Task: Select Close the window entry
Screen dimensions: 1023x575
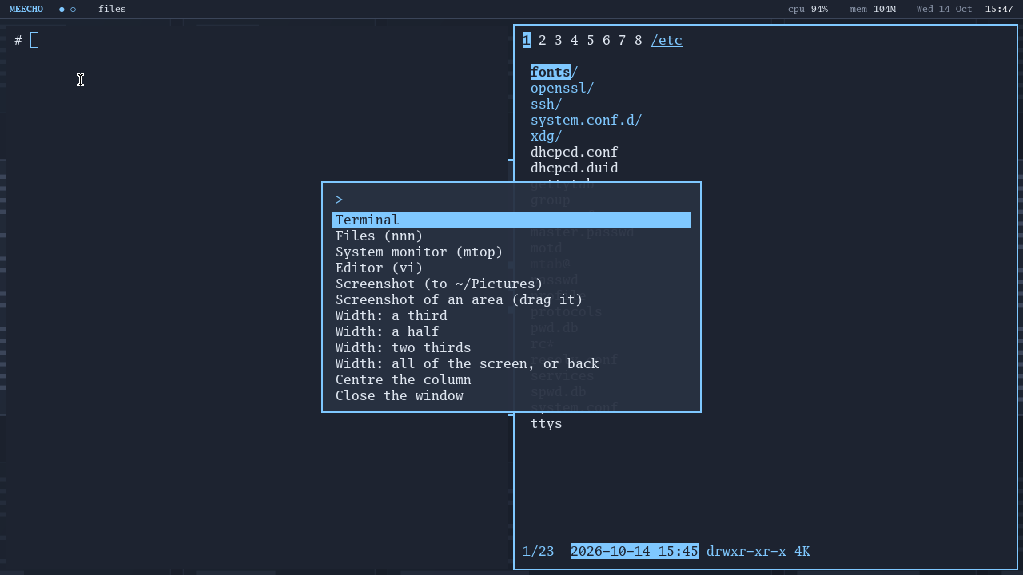Action: (x=511, y=396)
